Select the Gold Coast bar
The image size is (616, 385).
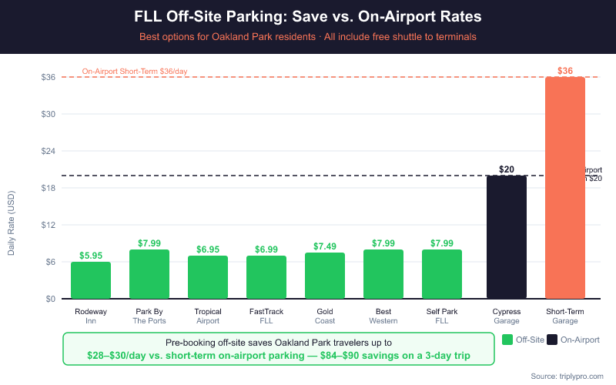[325, 276]
